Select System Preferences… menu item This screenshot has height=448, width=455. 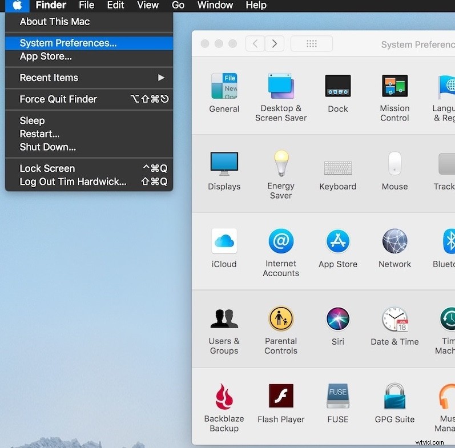click(x=89, y=43)
